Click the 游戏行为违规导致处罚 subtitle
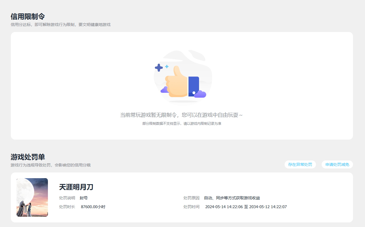 click(50, 165)
